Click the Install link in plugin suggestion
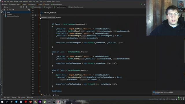Screen dimensions: 185x104 (51, 99)
